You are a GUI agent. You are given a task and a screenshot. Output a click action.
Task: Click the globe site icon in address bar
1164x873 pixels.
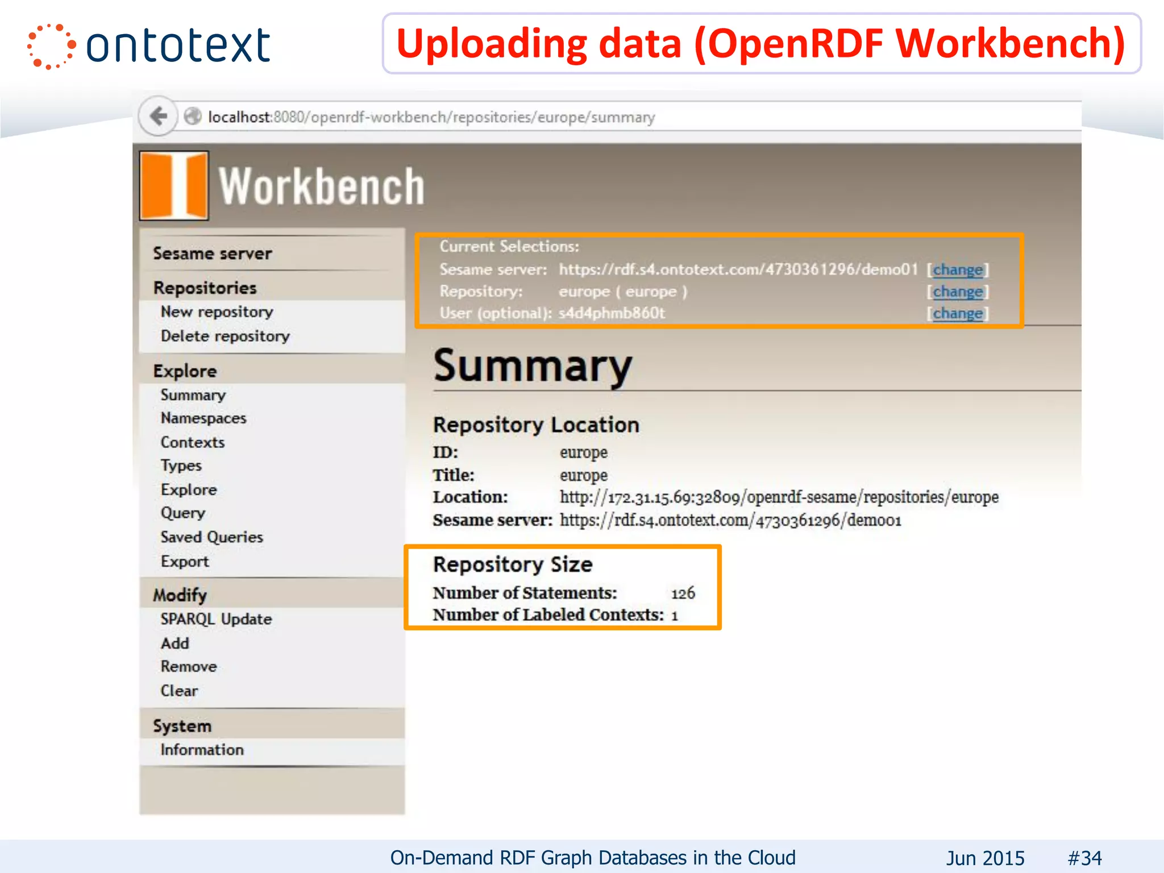click(x=193, y=117)
